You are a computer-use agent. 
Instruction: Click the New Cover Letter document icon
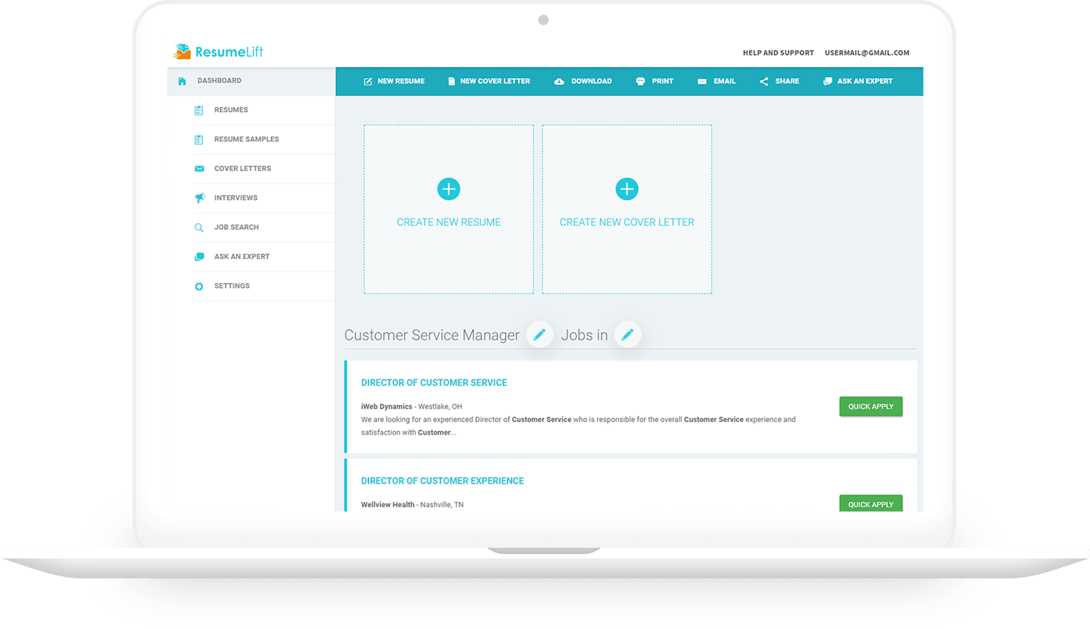[x=451, y=81]
